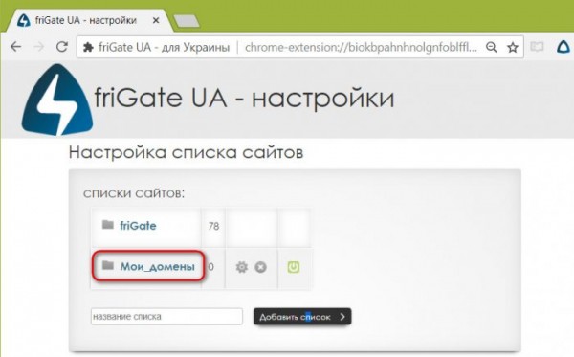Click the large friGate logo in header
The width and height of the screenshot is (574, 357).
tap(57, 100)
